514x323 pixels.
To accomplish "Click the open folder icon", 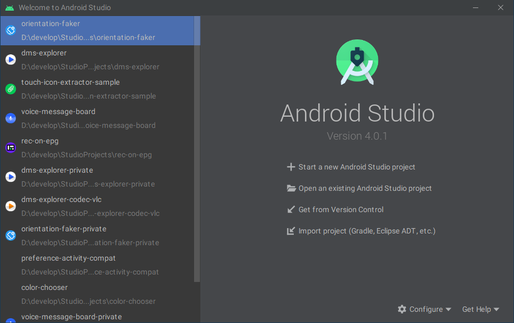I will (x=291, y=188).
